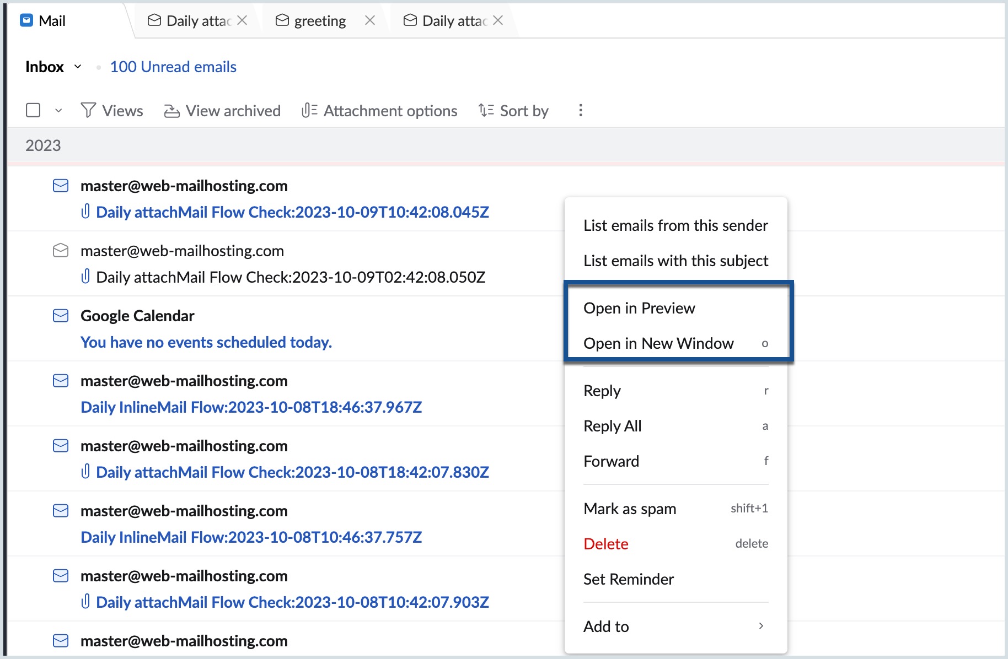The width and height of the screenshot is (1008, 659).
Task: Choose Reply from the context menu
Action: coord(675,391)
